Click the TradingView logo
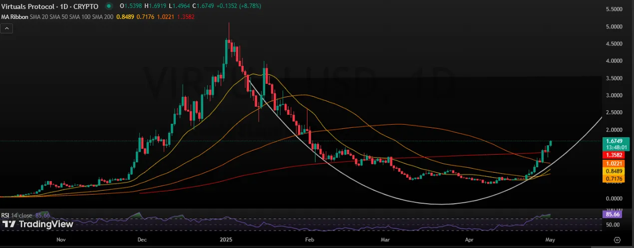This screenshot has height=248, width=634. pyautogui.click(x=38, y=225)
